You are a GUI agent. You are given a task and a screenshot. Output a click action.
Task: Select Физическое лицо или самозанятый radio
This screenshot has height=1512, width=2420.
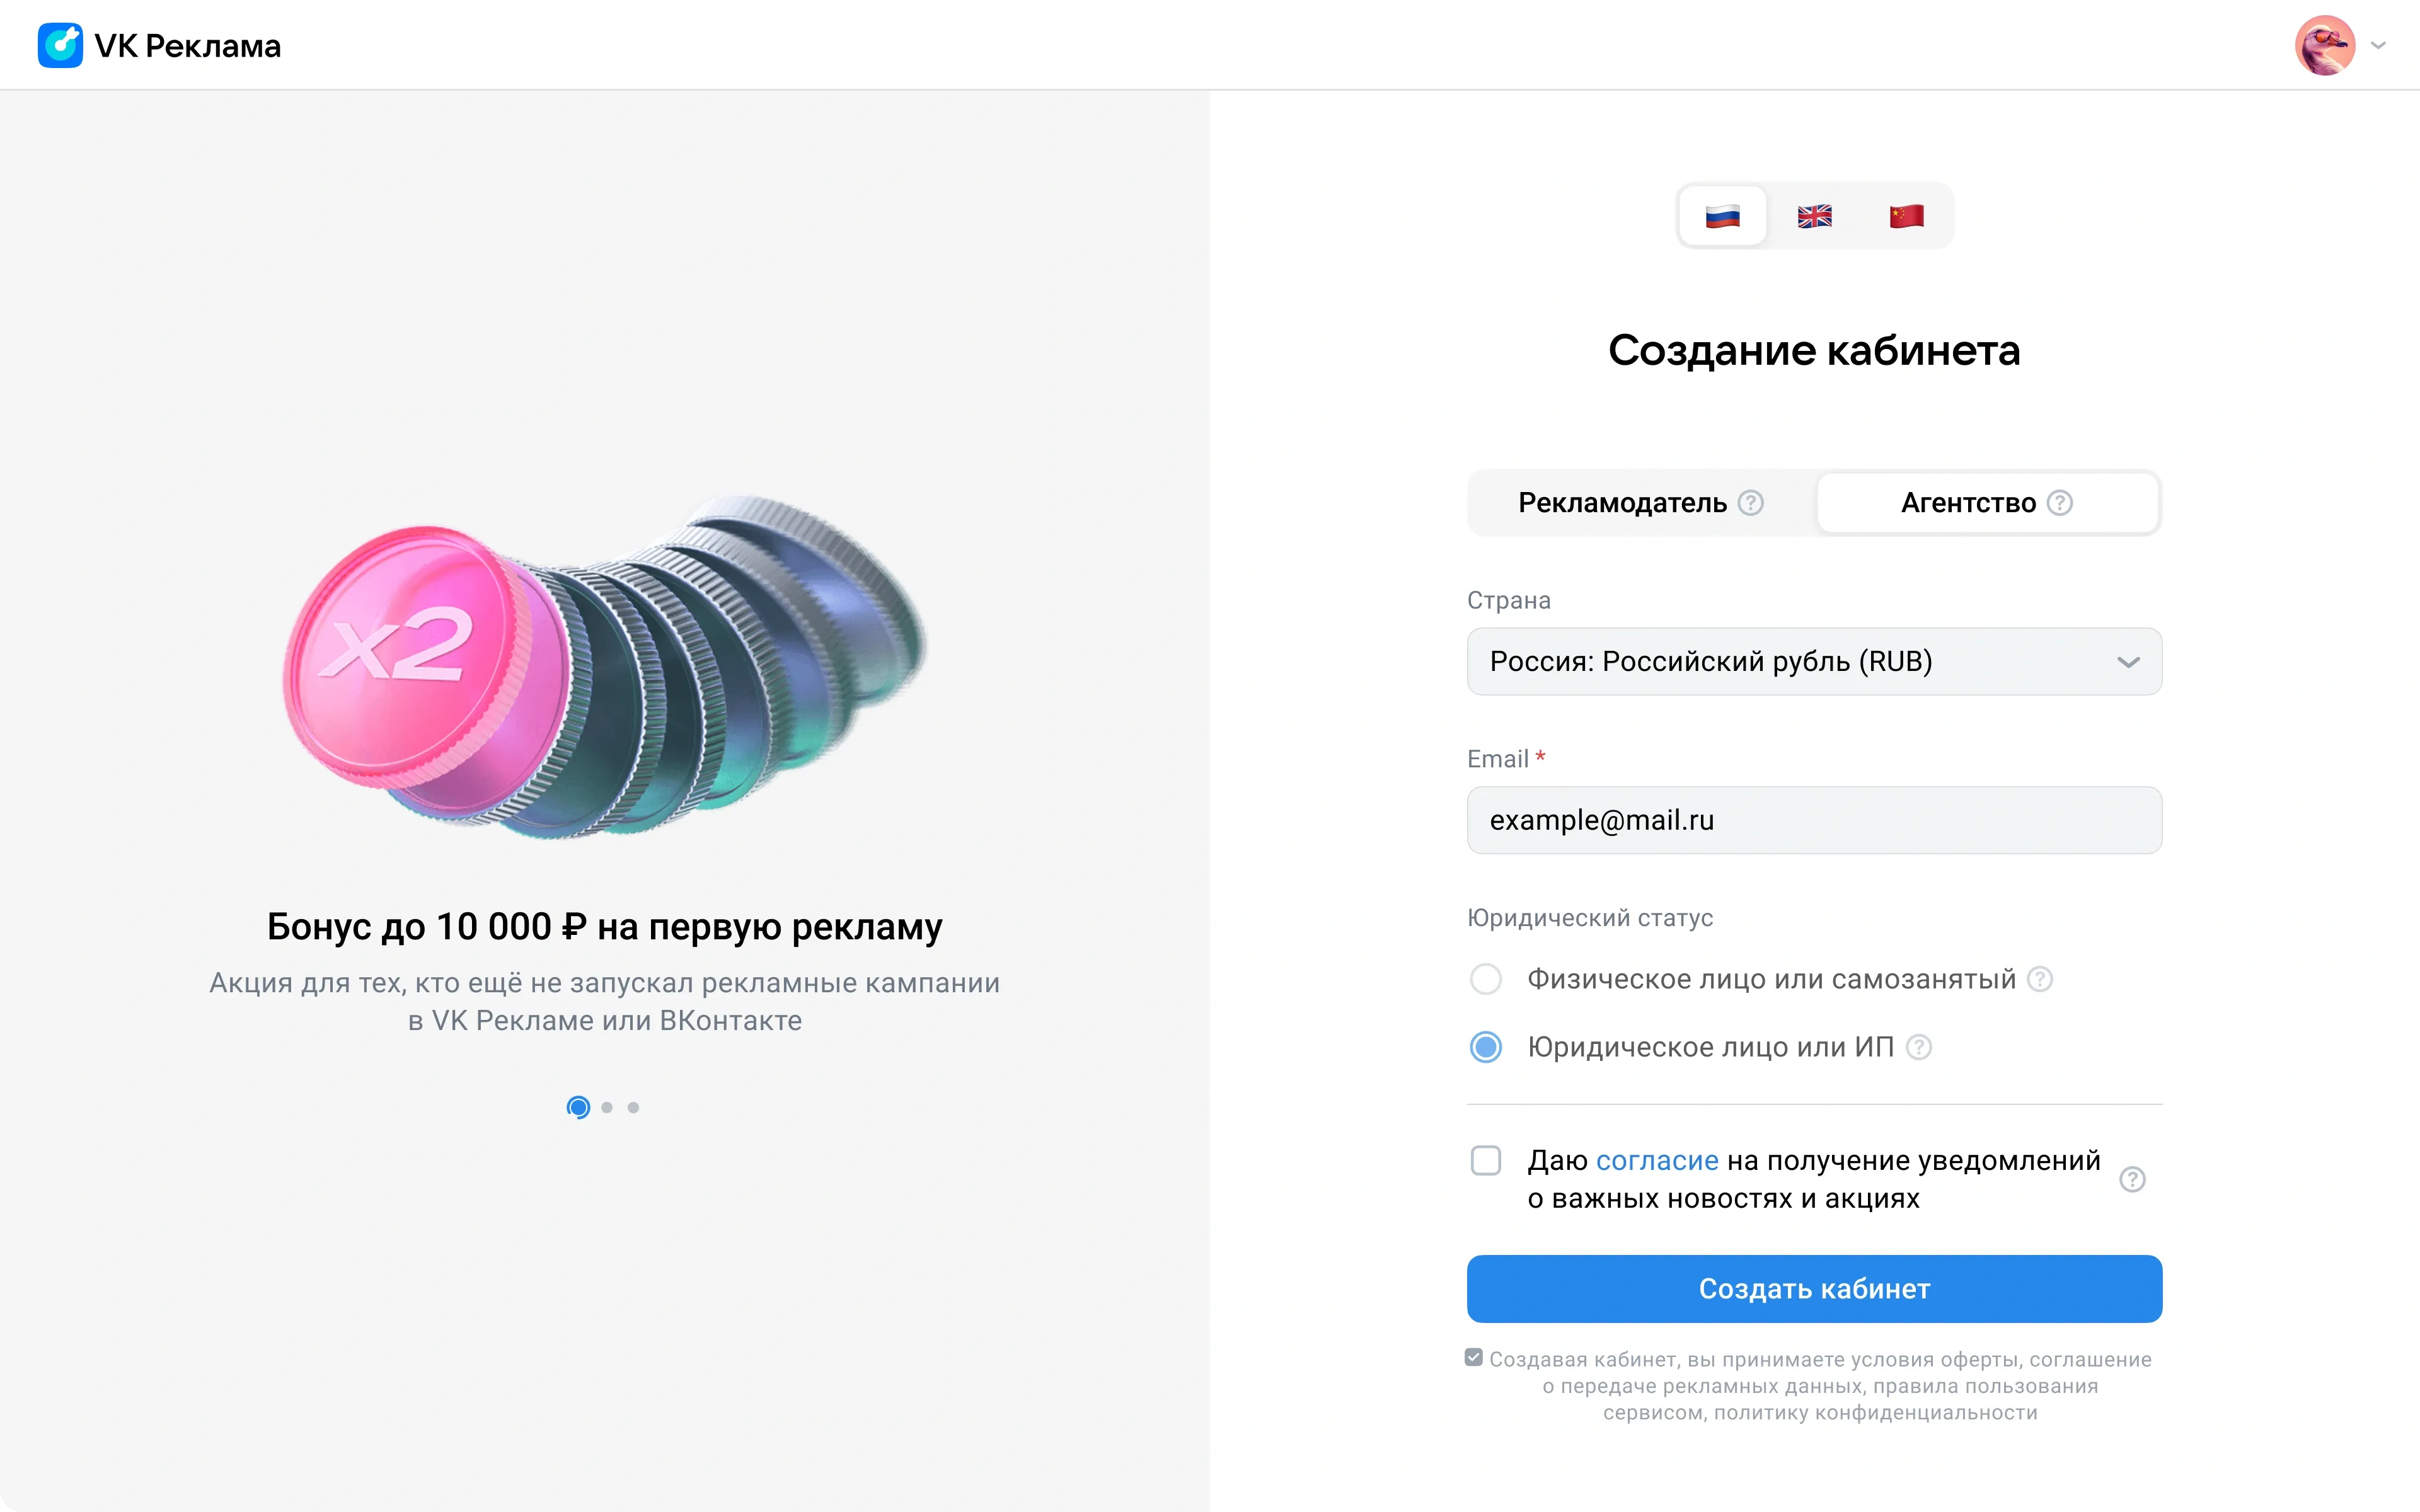pyautogui.click(x=1486, y=979)
